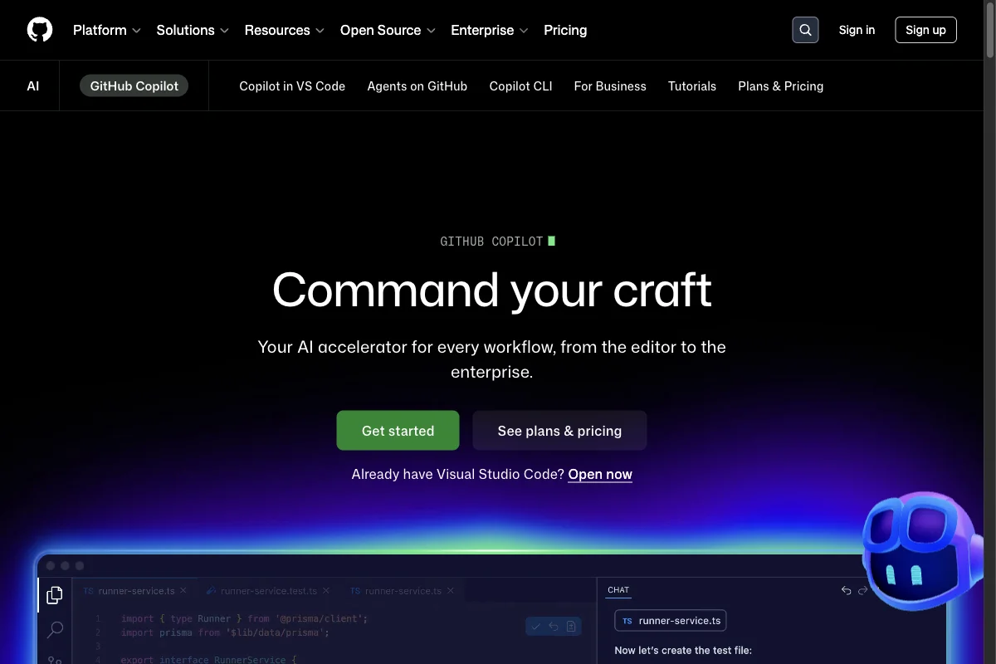
Task: Click the code line importing '$lib/data/prisma'
Action: pyautogui.click(x=225, y=632)
